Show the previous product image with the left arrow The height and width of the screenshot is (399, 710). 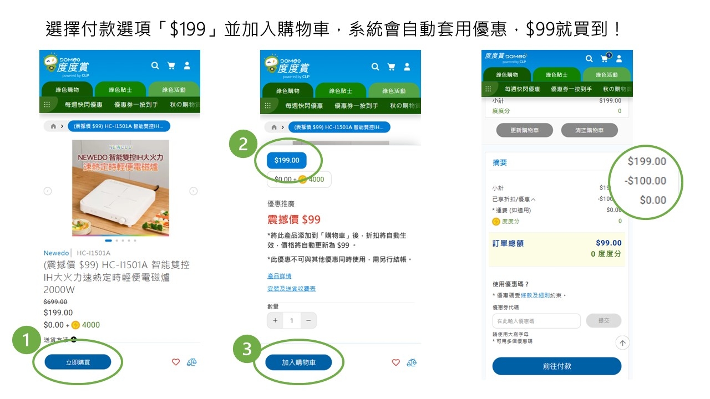[48, 191]
